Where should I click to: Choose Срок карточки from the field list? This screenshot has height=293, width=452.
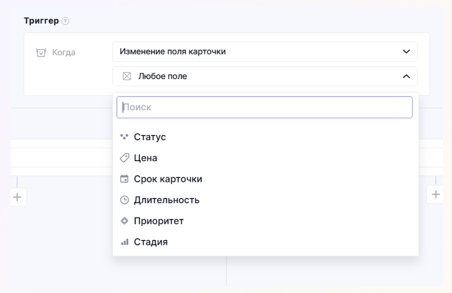click(168, 179)
